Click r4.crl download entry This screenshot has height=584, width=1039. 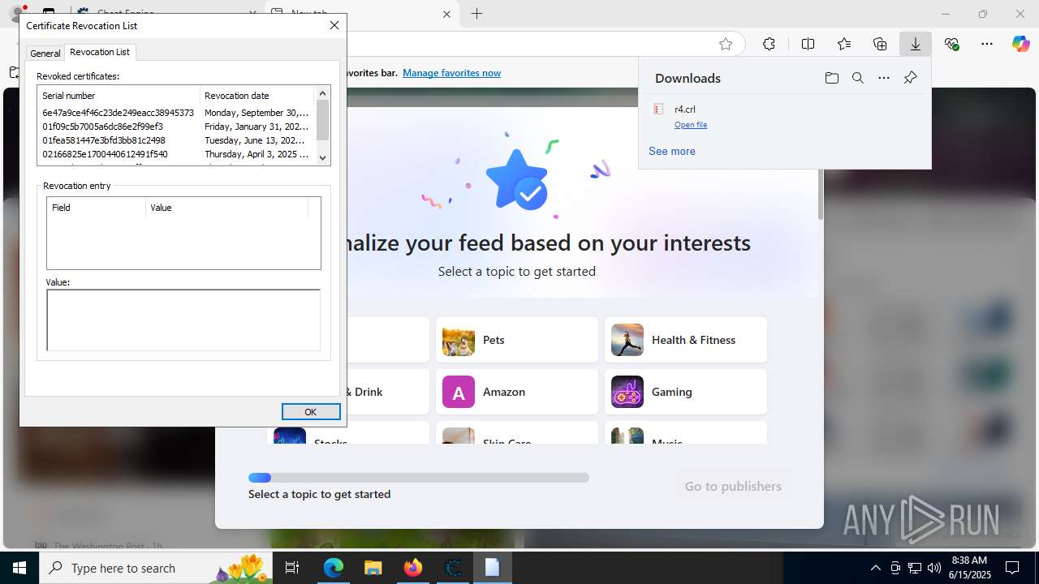pos(685,109)
